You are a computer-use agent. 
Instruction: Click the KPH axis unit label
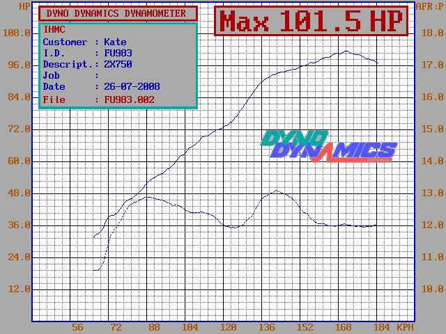(405, 327)
